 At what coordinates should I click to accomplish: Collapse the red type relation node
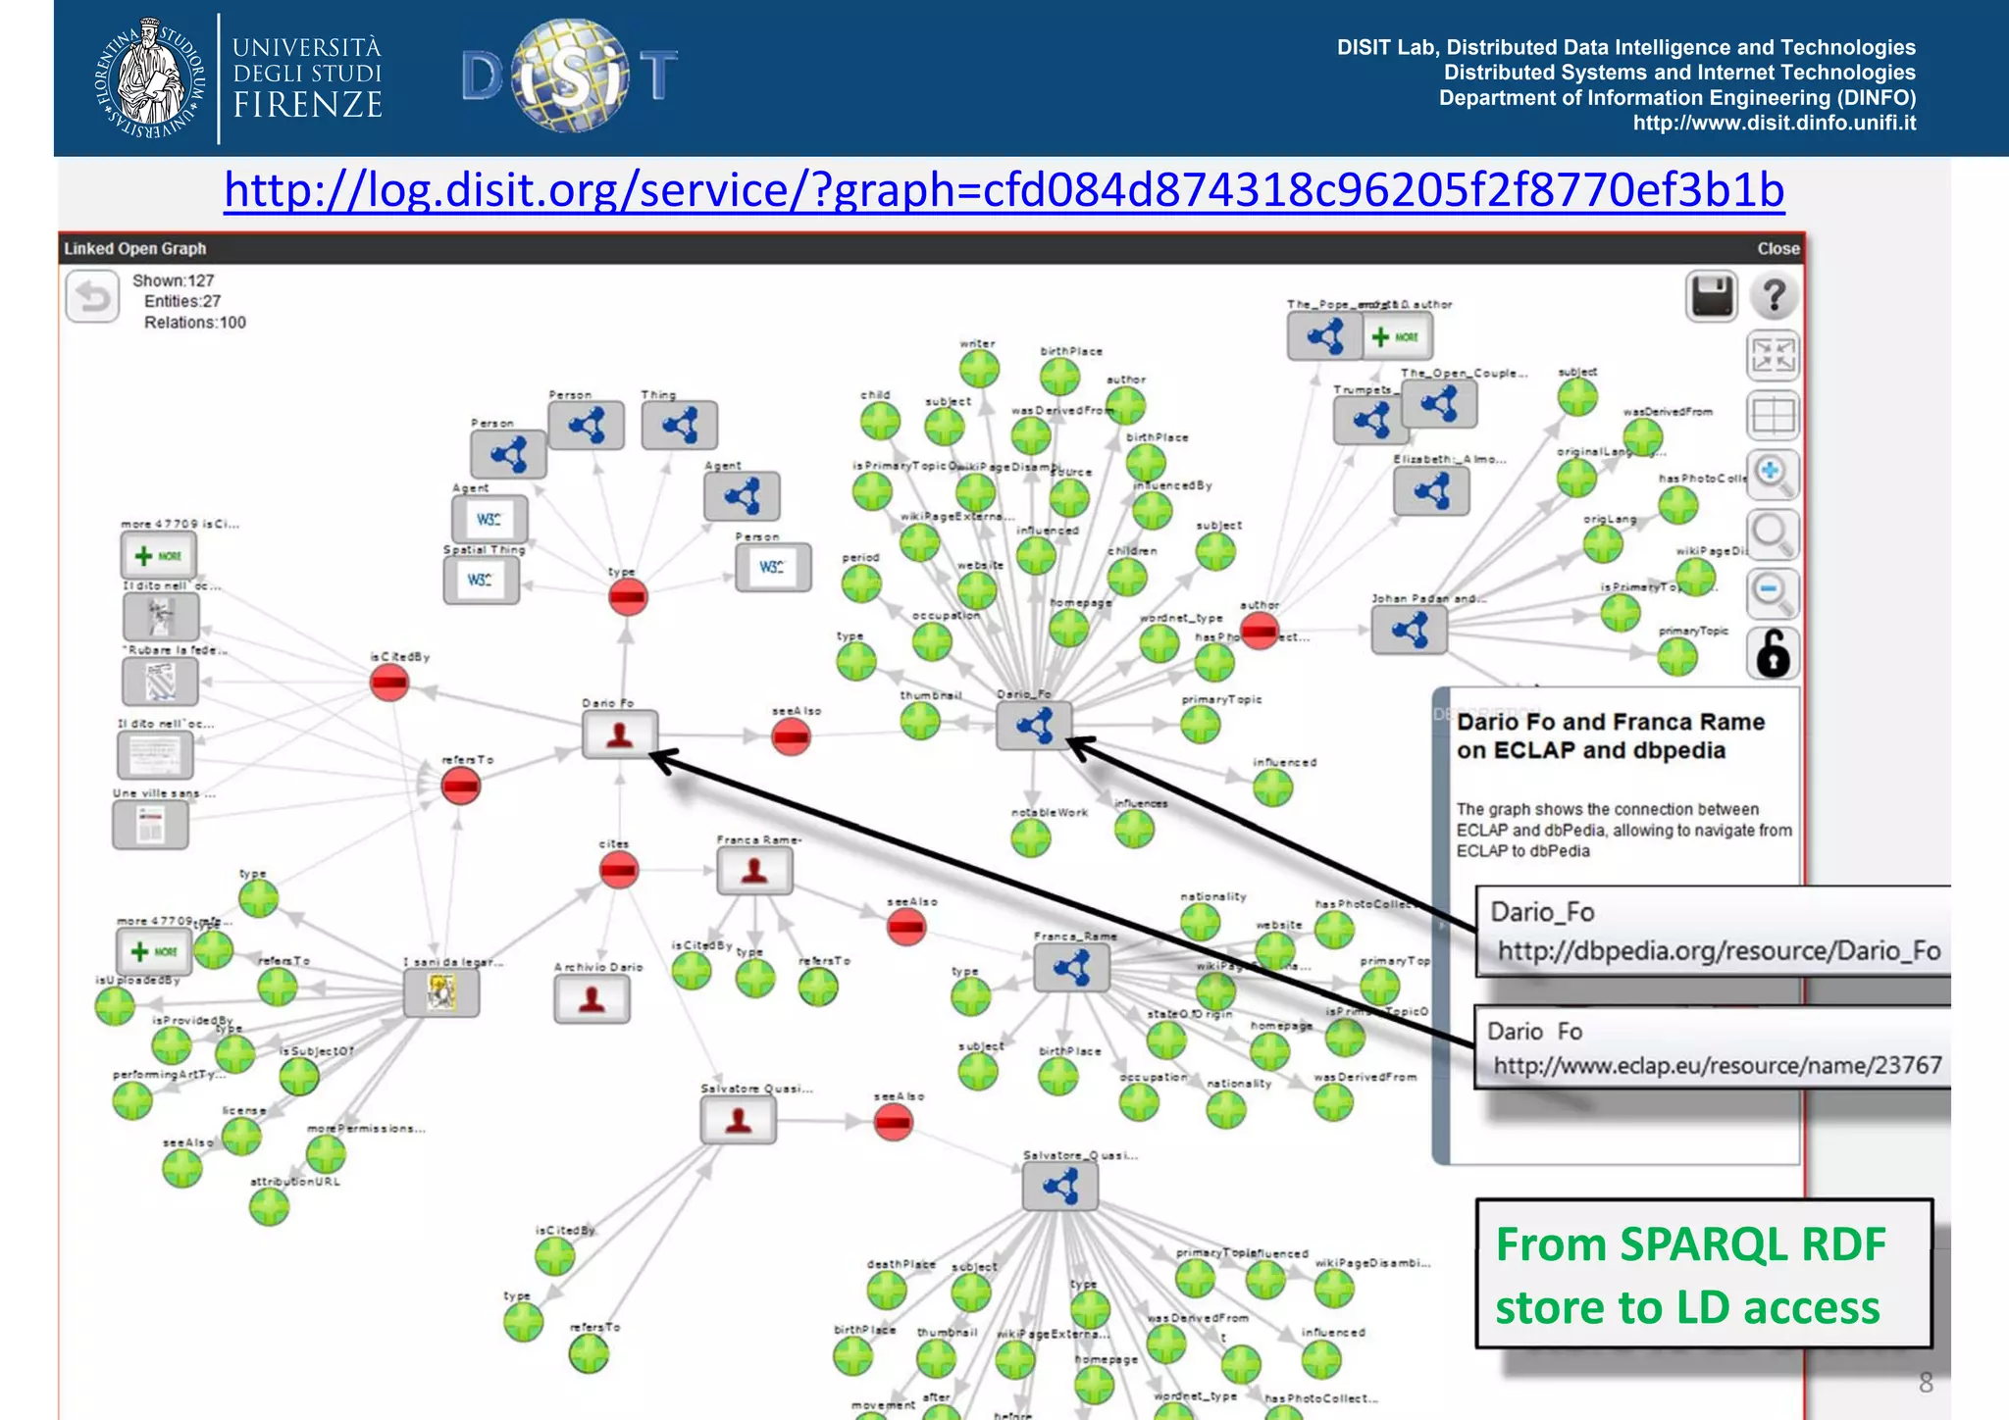(628, 596)
